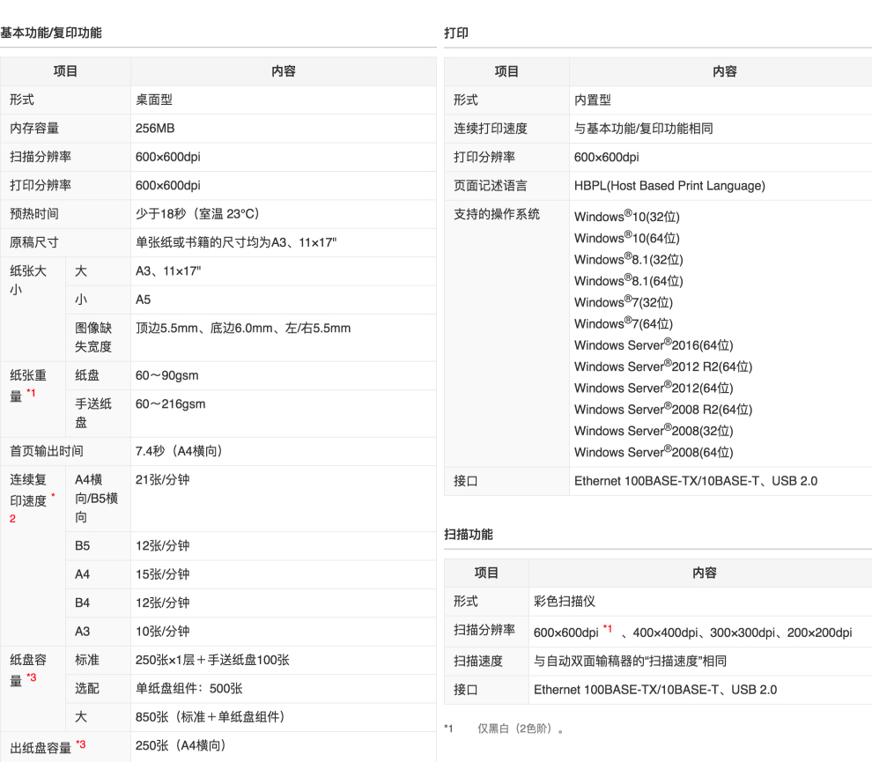Follow the *3 footnote beside 出纸盘容量
The image size is (872, 762).
pyautogui.click(x=80, y=745)
